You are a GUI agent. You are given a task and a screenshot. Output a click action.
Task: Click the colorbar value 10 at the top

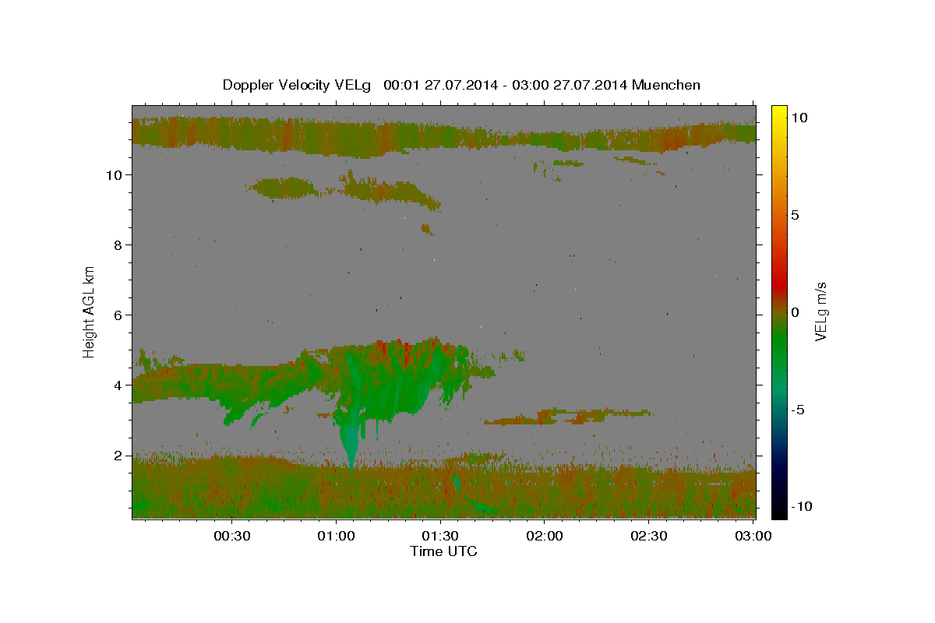(x=799, y=117)
